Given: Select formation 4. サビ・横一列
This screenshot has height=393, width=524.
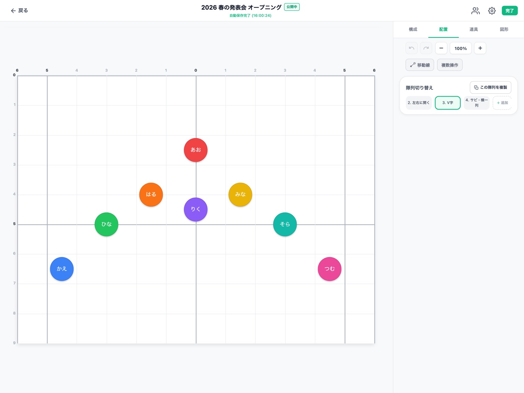Looking at the screenshot, I should pyautogui.click(x=476, y=103).
